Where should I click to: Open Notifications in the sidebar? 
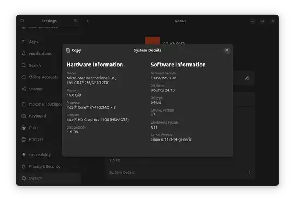pos(50,54)
